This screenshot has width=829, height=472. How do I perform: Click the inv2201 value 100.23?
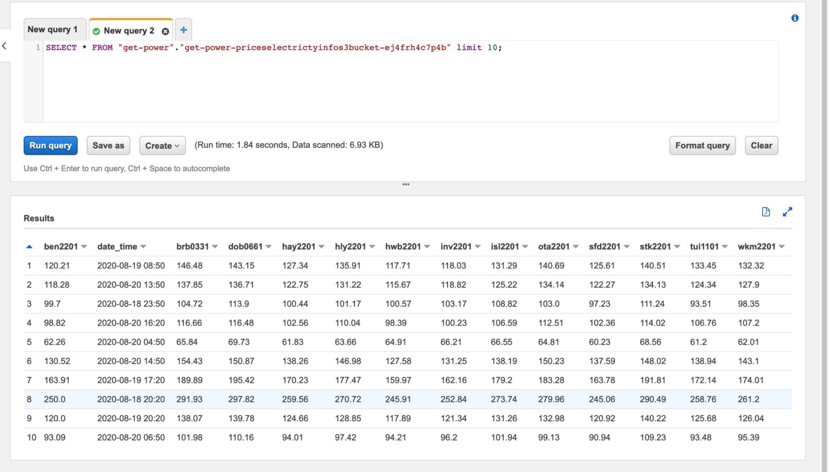[x=453, y=323]
